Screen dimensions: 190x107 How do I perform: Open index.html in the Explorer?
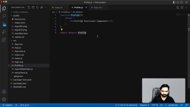29,23
